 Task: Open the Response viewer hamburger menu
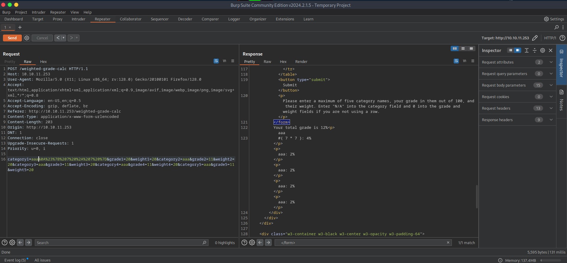[473, 61]
